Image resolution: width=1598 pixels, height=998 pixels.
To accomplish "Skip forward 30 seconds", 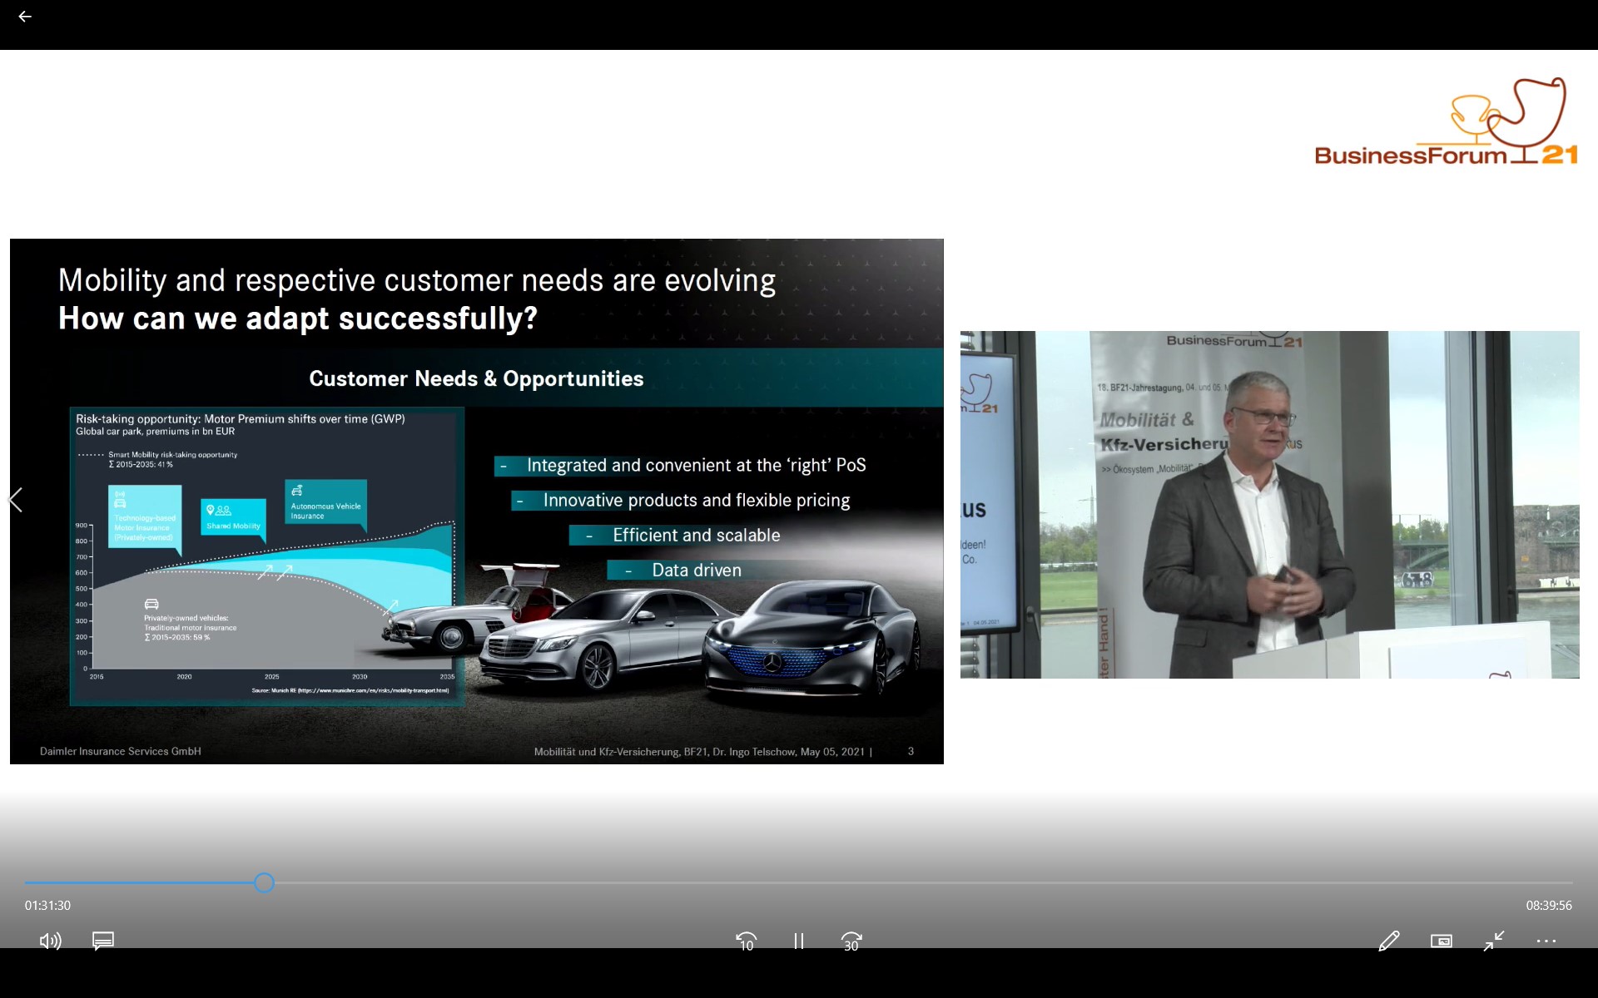I will tap(851, 941).
